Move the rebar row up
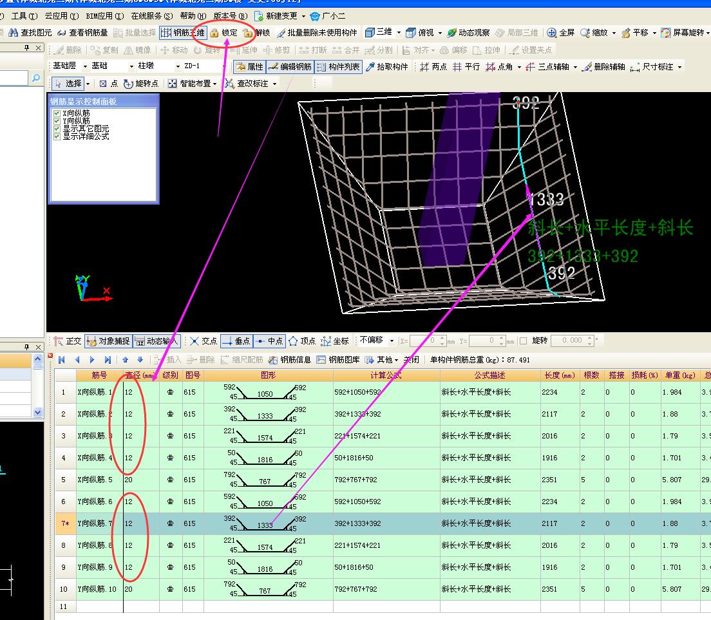711x620 pixels. point(125,359)
